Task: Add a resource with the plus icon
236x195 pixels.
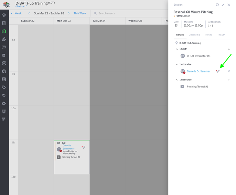Action: point(229,80)
